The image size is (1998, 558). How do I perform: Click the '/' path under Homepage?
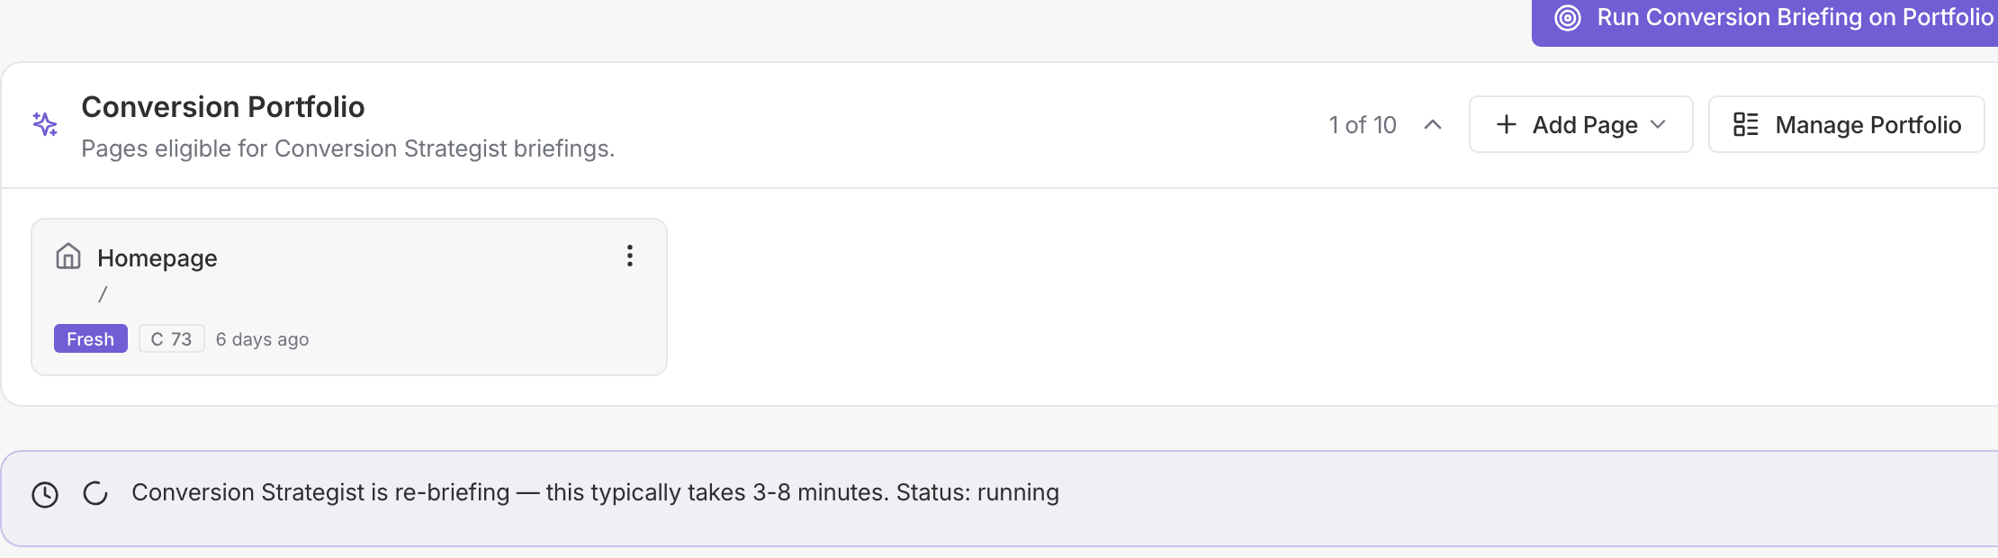click(103, 292)
